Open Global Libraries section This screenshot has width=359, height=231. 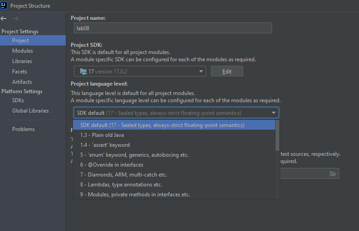point(30,111)
